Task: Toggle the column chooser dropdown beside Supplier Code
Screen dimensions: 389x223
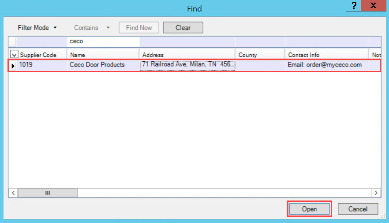Action: pos(14,54)
